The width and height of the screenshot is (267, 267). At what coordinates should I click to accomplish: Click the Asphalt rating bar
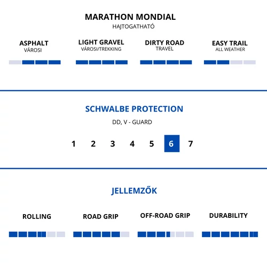(x=35, y=62)
